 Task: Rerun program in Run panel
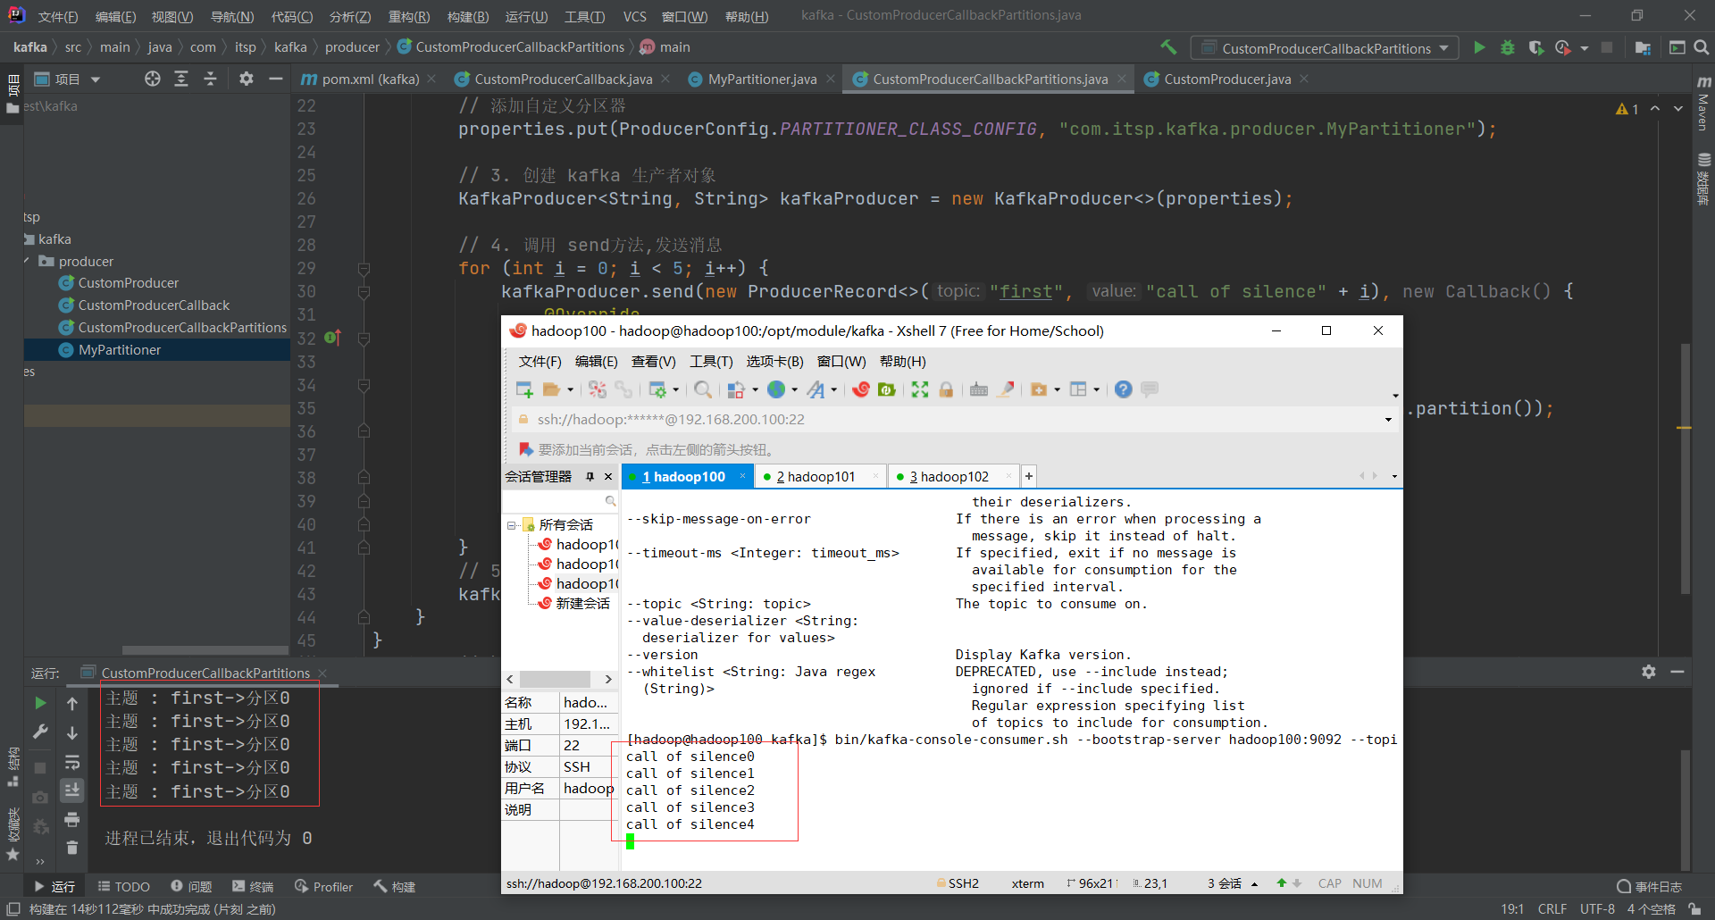tap(40, 703)
